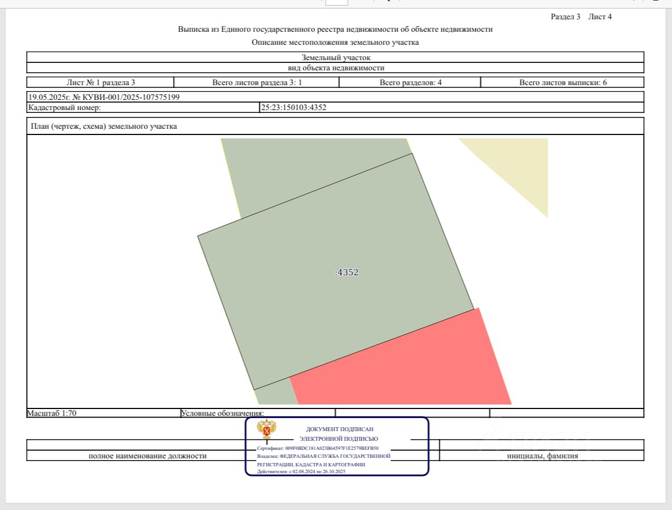Click the 'Кадастровый номер:' label
Viewport: 672px width, 510px height.
(64, 107)
